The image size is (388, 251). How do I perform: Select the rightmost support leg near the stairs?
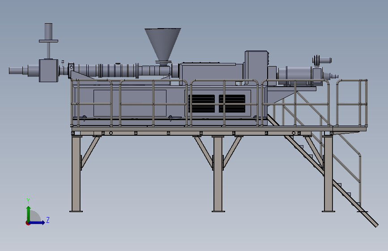click(x=328, y=174)
